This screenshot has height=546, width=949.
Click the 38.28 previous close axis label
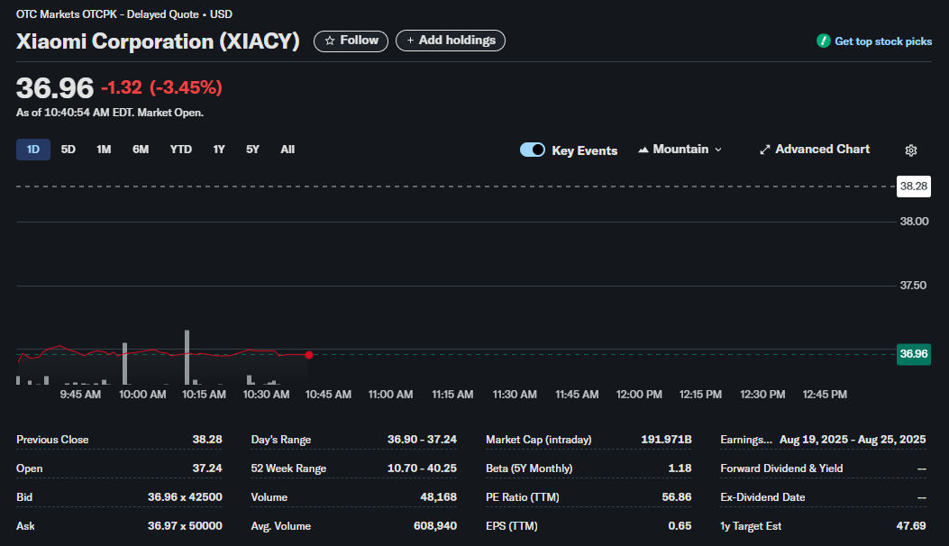click(x=913, y=187)
